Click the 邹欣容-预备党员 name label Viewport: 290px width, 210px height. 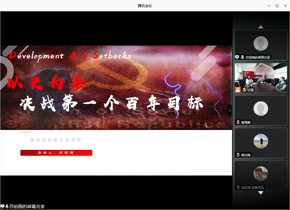(252, 187)
